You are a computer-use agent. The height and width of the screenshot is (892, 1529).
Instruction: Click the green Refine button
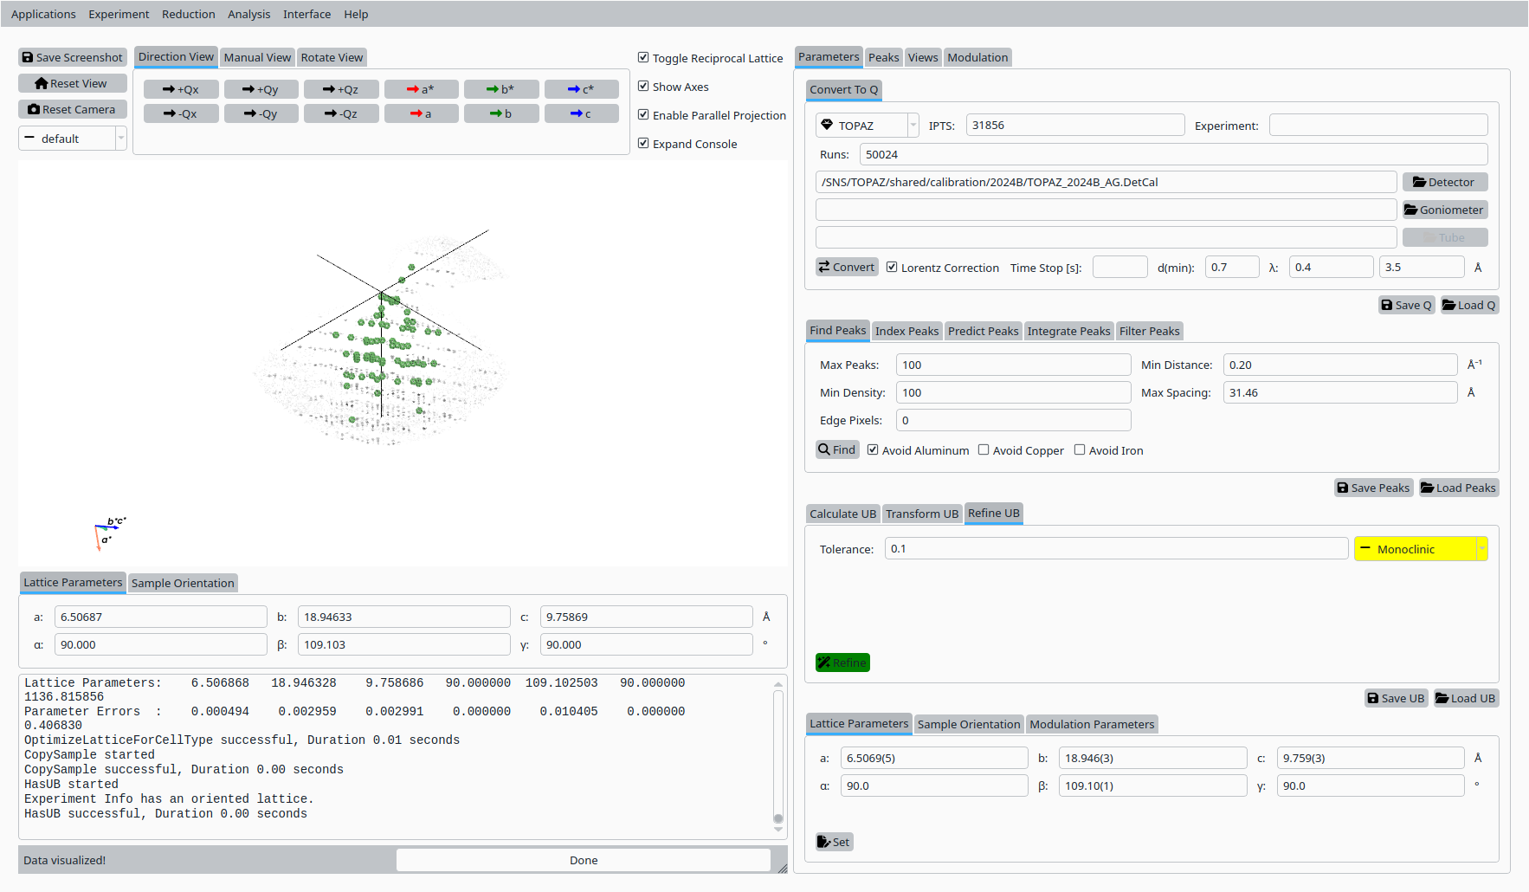[x=842, y=663]
